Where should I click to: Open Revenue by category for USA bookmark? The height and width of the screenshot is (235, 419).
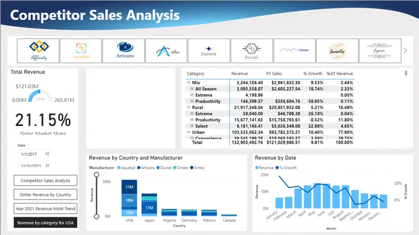point(45,223)
